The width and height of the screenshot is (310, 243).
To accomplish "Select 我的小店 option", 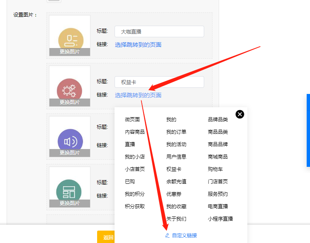I will point(135,157).
